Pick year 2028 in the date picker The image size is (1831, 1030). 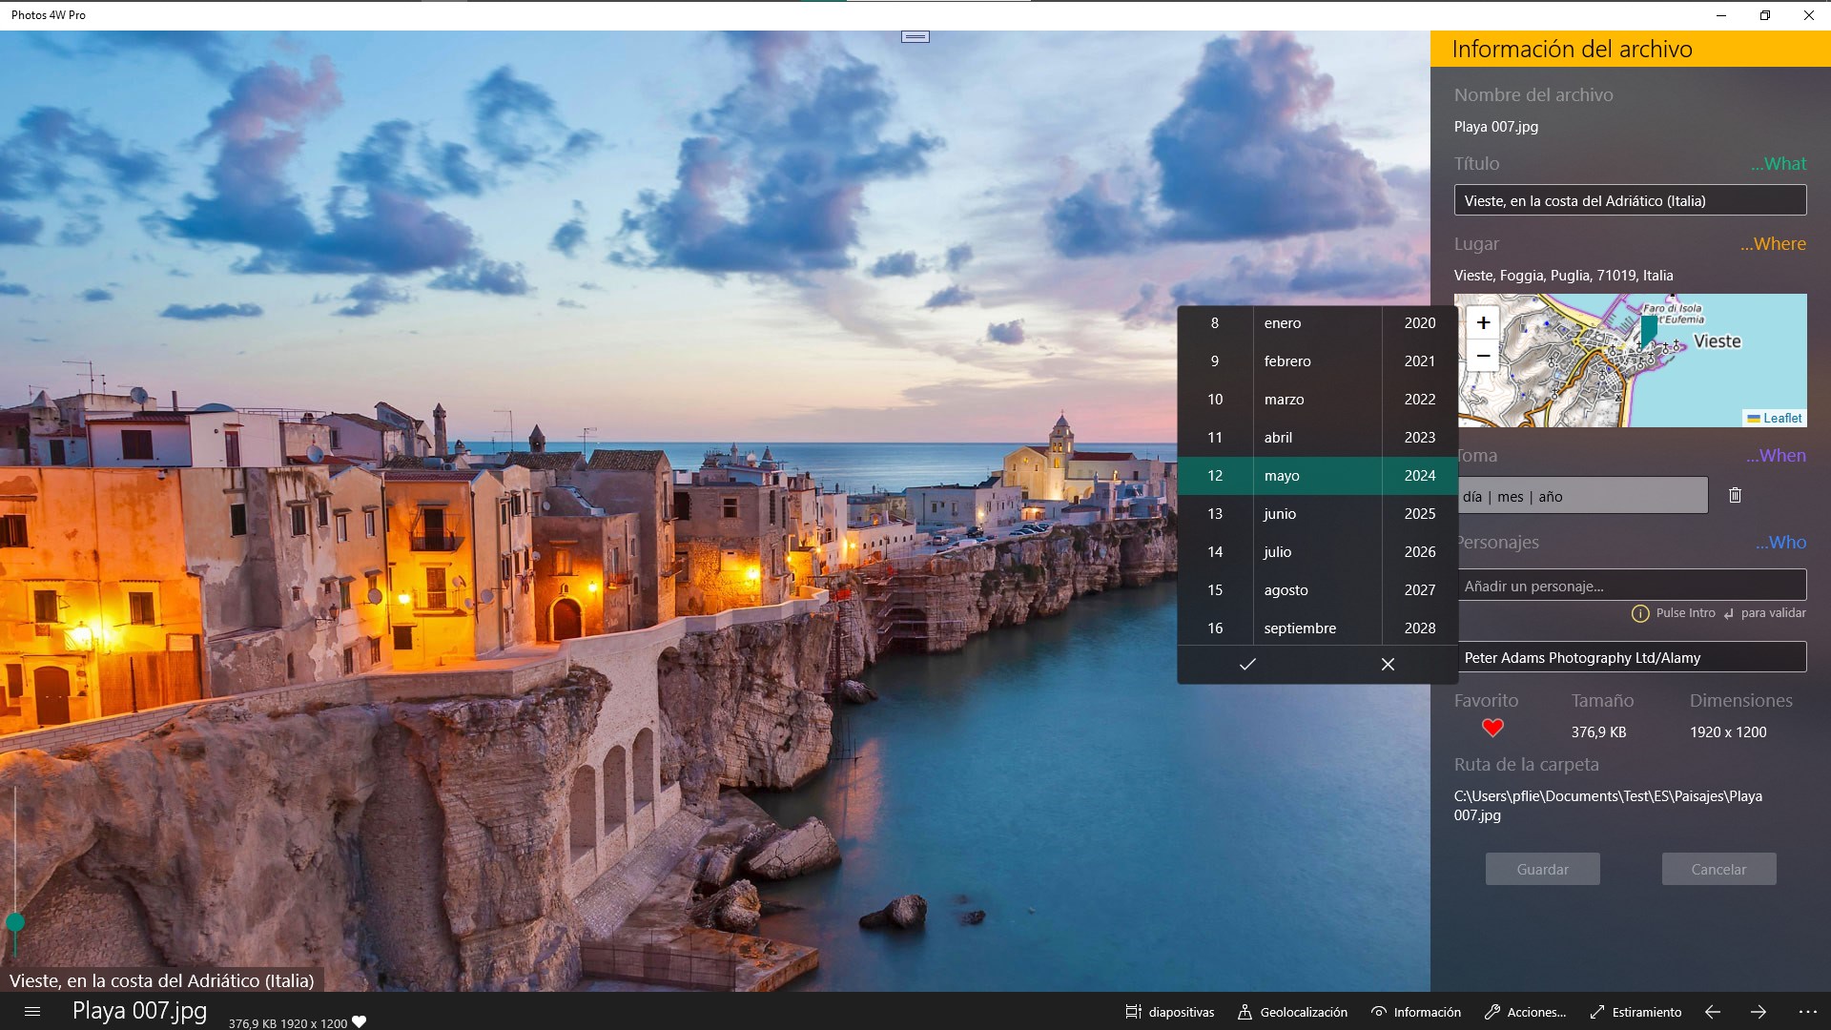pos(1420,628)
